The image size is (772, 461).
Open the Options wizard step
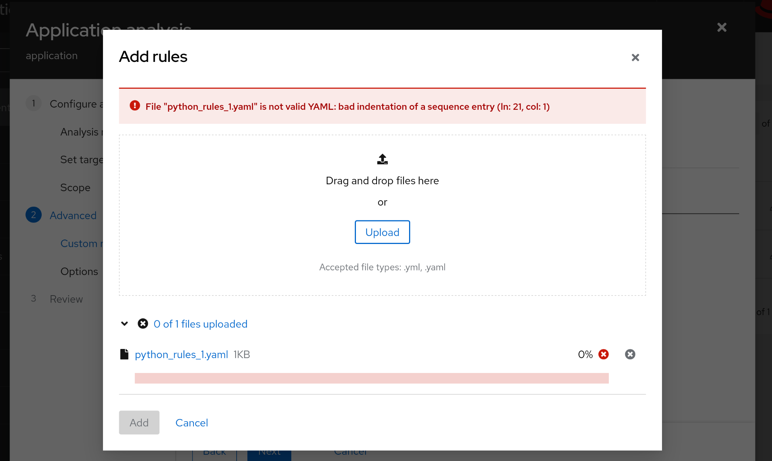pos(79,271)
